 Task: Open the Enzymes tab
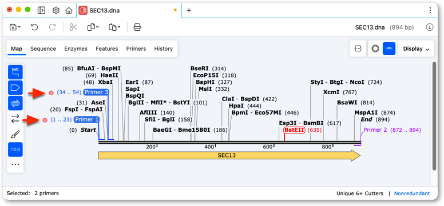click(x=76, y=49)
